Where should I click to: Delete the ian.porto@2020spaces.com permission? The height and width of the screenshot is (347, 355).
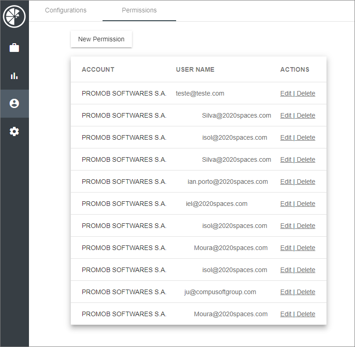pos(306,182)
